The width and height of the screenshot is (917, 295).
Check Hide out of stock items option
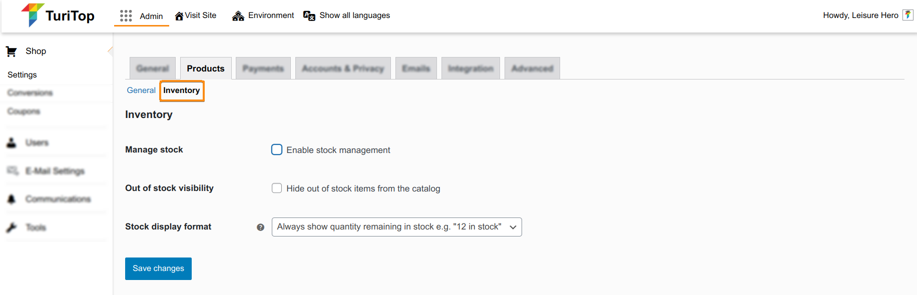coord(277,188)
